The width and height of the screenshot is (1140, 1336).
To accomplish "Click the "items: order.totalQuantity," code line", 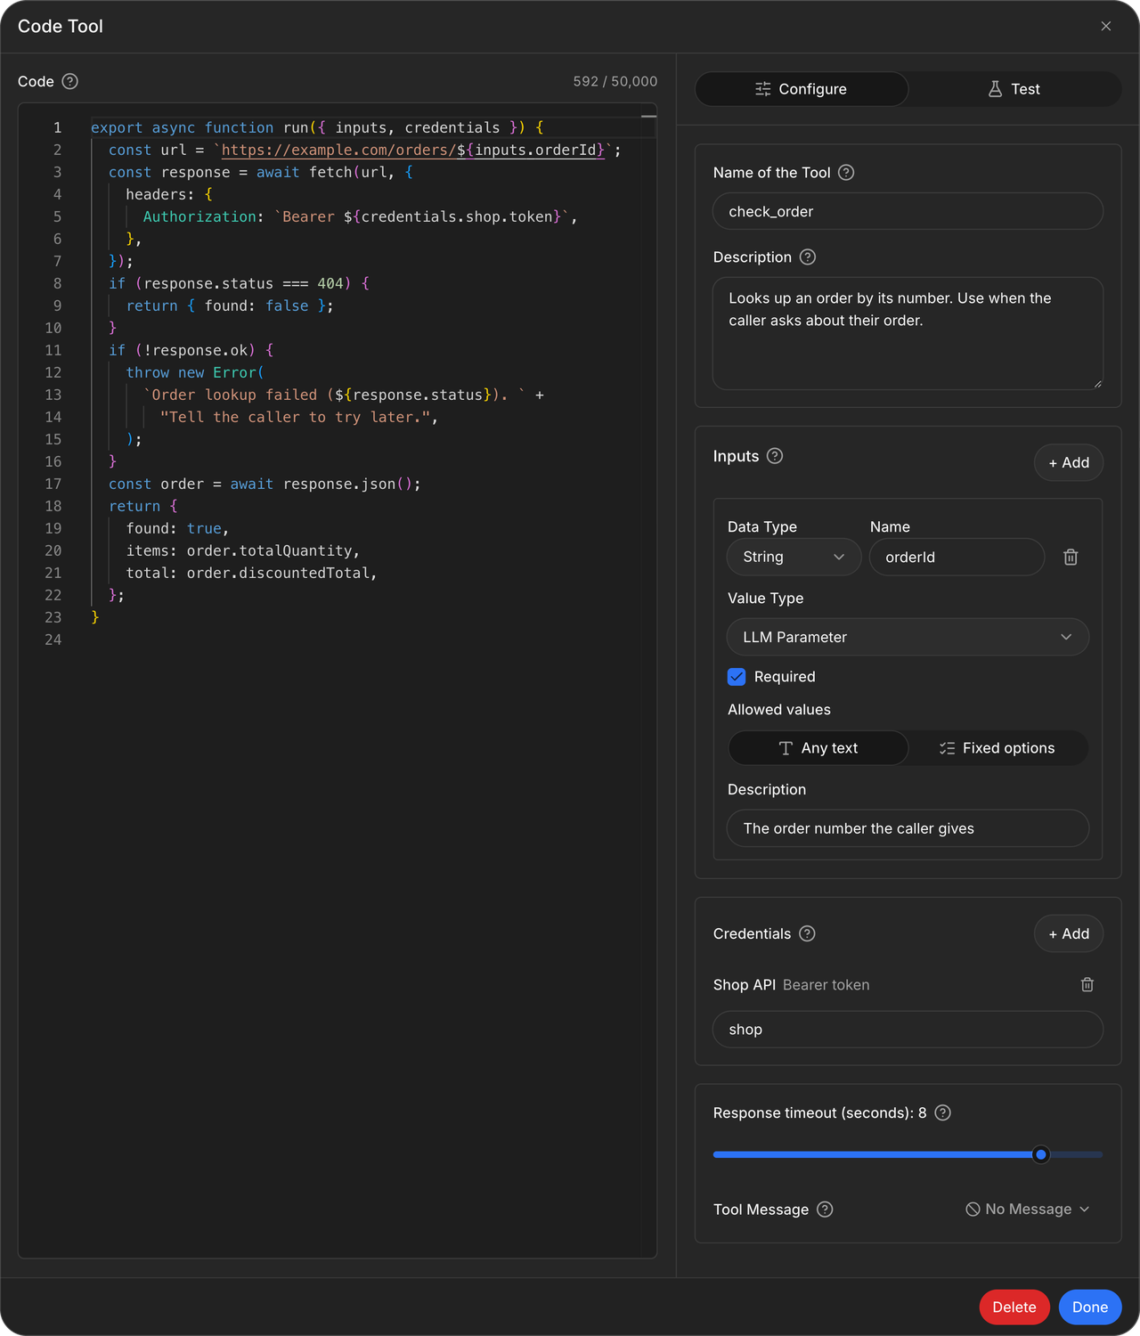I will tap(243, 550).
